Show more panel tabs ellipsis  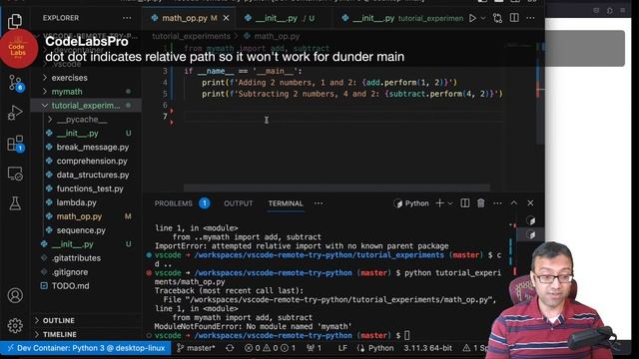coord(319,203)
